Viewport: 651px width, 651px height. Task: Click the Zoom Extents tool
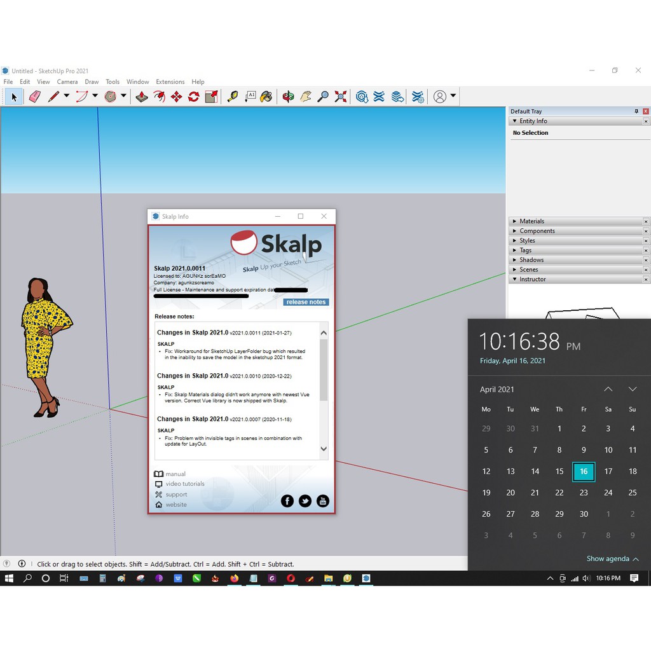pos(340,96)
